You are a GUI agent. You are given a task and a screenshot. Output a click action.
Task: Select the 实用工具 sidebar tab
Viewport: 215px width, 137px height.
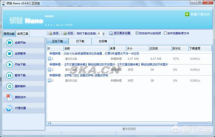point(23,34)
